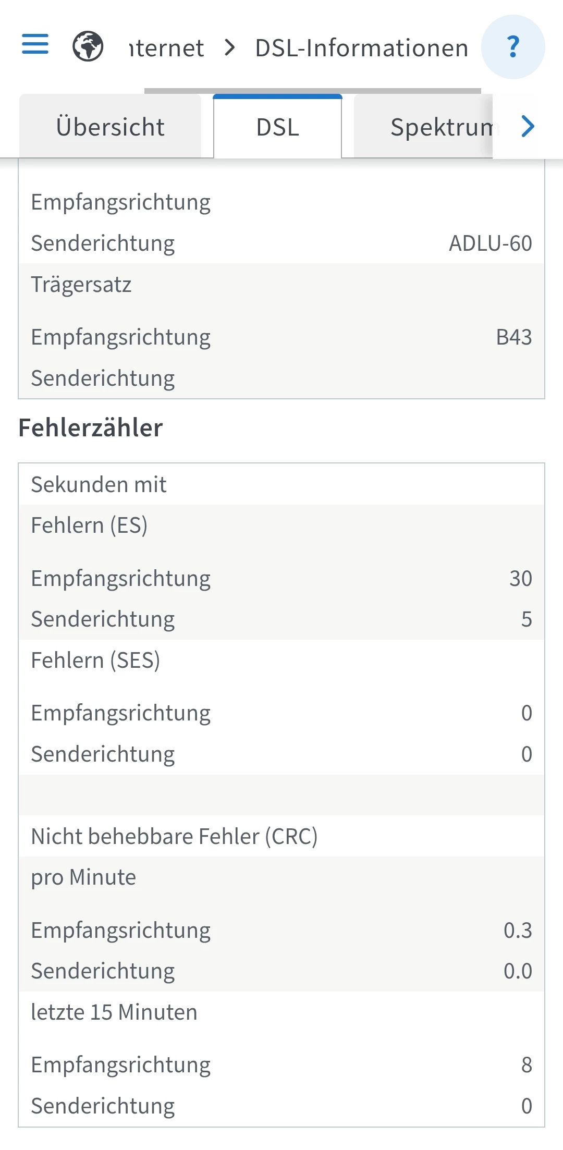Click the gray tab scroll bar
This screenshot has width=563, height=1150.
coord(312,91)
